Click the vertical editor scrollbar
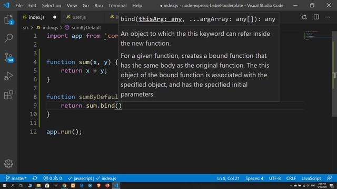Screen dimensions: 337x189 (334, 74)
